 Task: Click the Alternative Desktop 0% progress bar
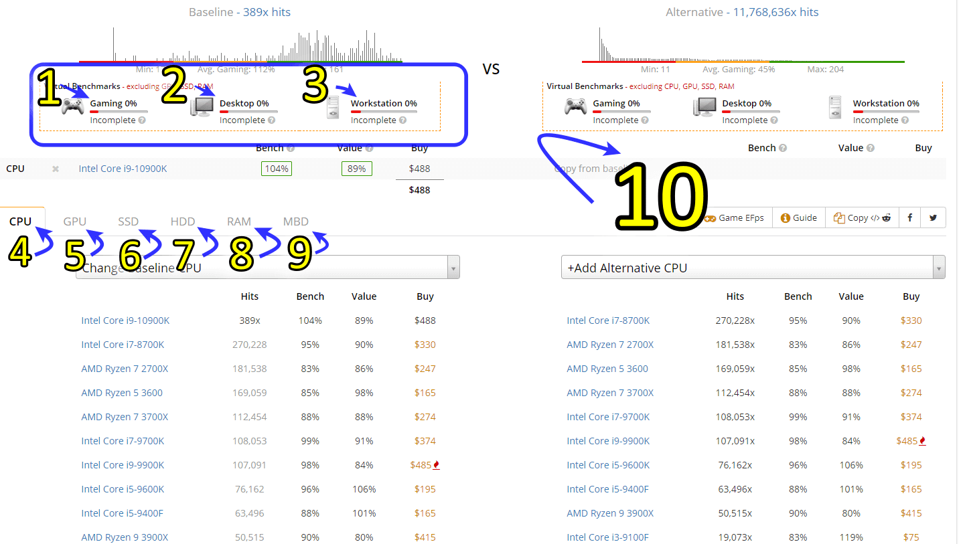tap(751, 112)
